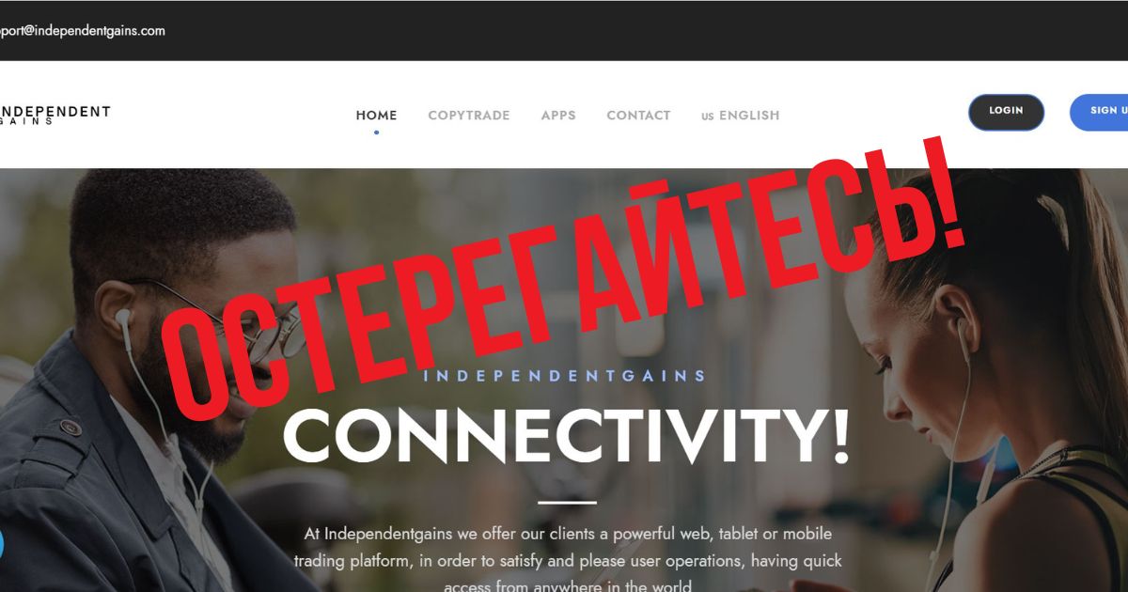Select the APPS navigation item

click(x=558, y=116)
